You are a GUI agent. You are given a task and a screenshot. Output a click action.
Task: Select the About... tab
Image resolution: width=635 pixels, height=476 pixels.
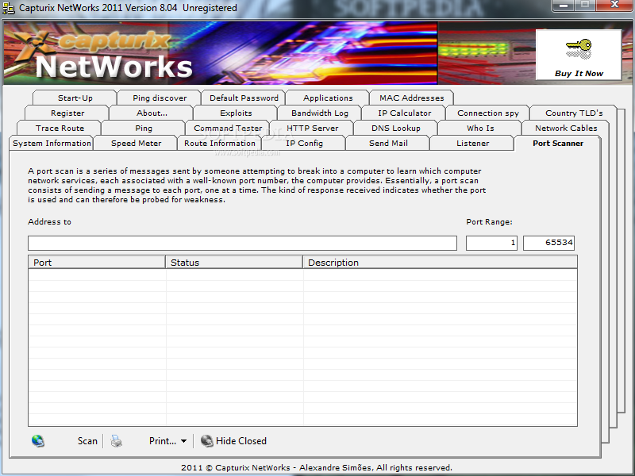[152, 113]
